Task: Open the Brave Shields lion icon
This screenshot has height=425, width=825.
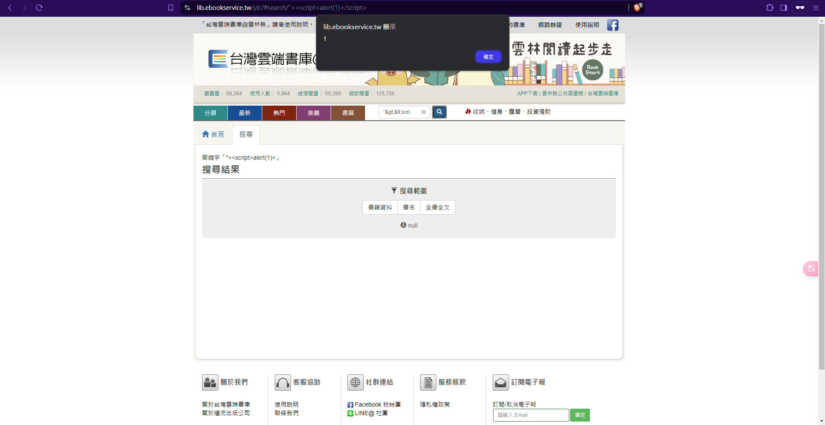Action: [638, 7]
